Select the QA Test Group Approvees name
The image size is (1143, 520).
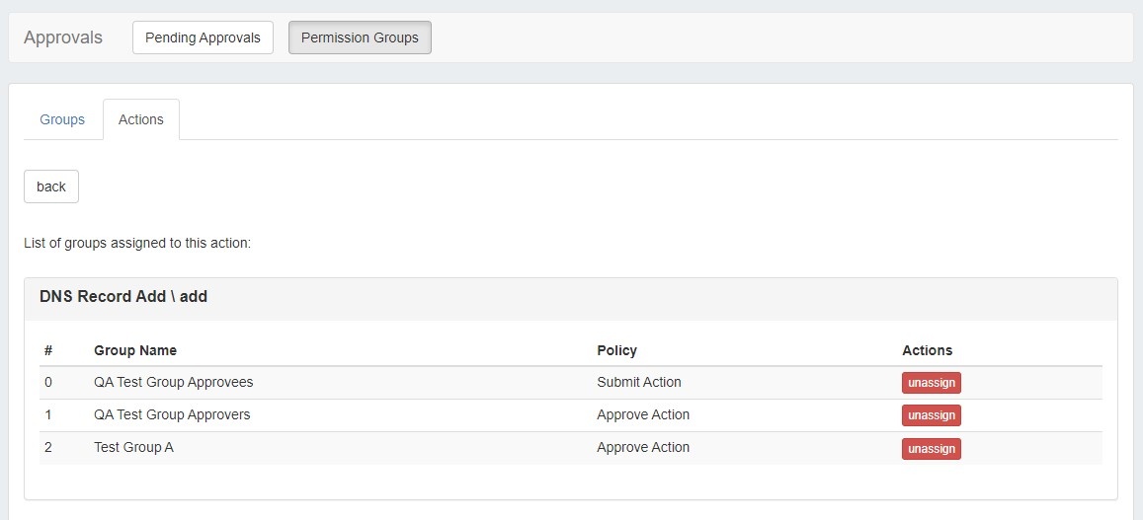(173, 382)
